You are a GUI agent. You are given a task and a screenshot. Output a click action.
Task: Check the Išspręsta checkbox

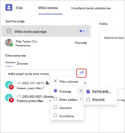[x=88, y=100]
